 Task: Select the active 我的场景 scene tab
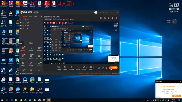point(25,17)
